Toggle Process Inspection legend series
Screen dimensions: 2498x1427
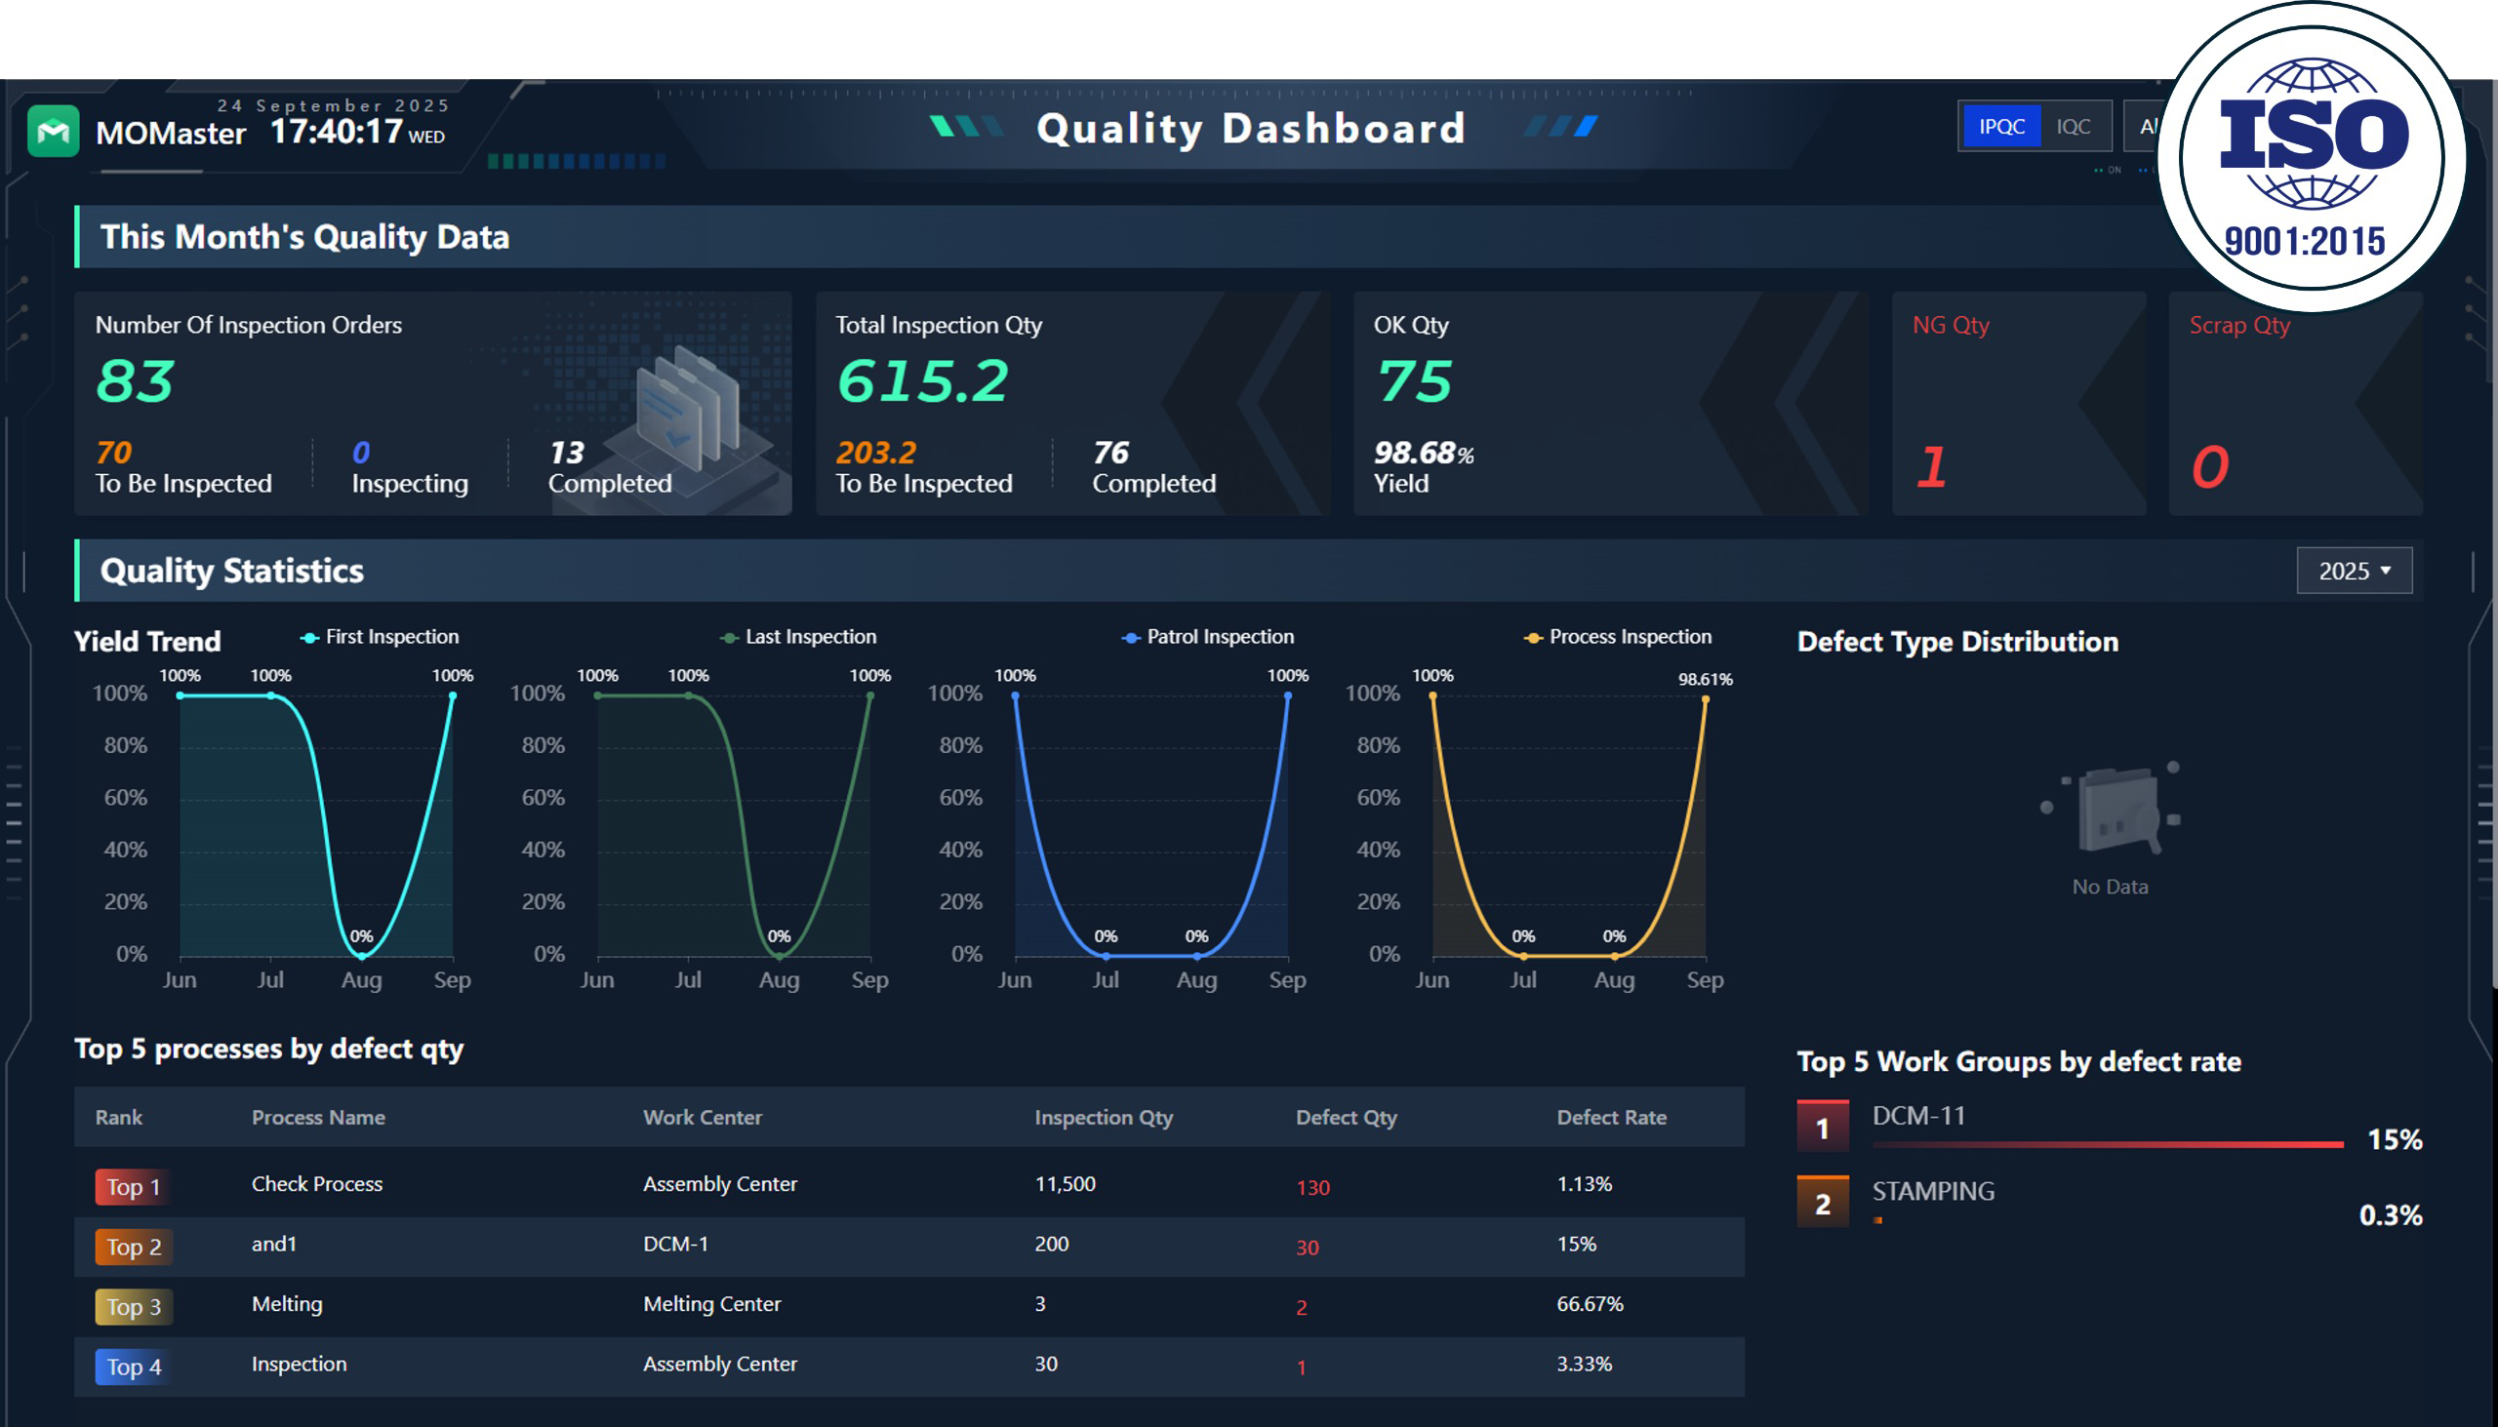pyautogui.click(x=1618, y=636)
